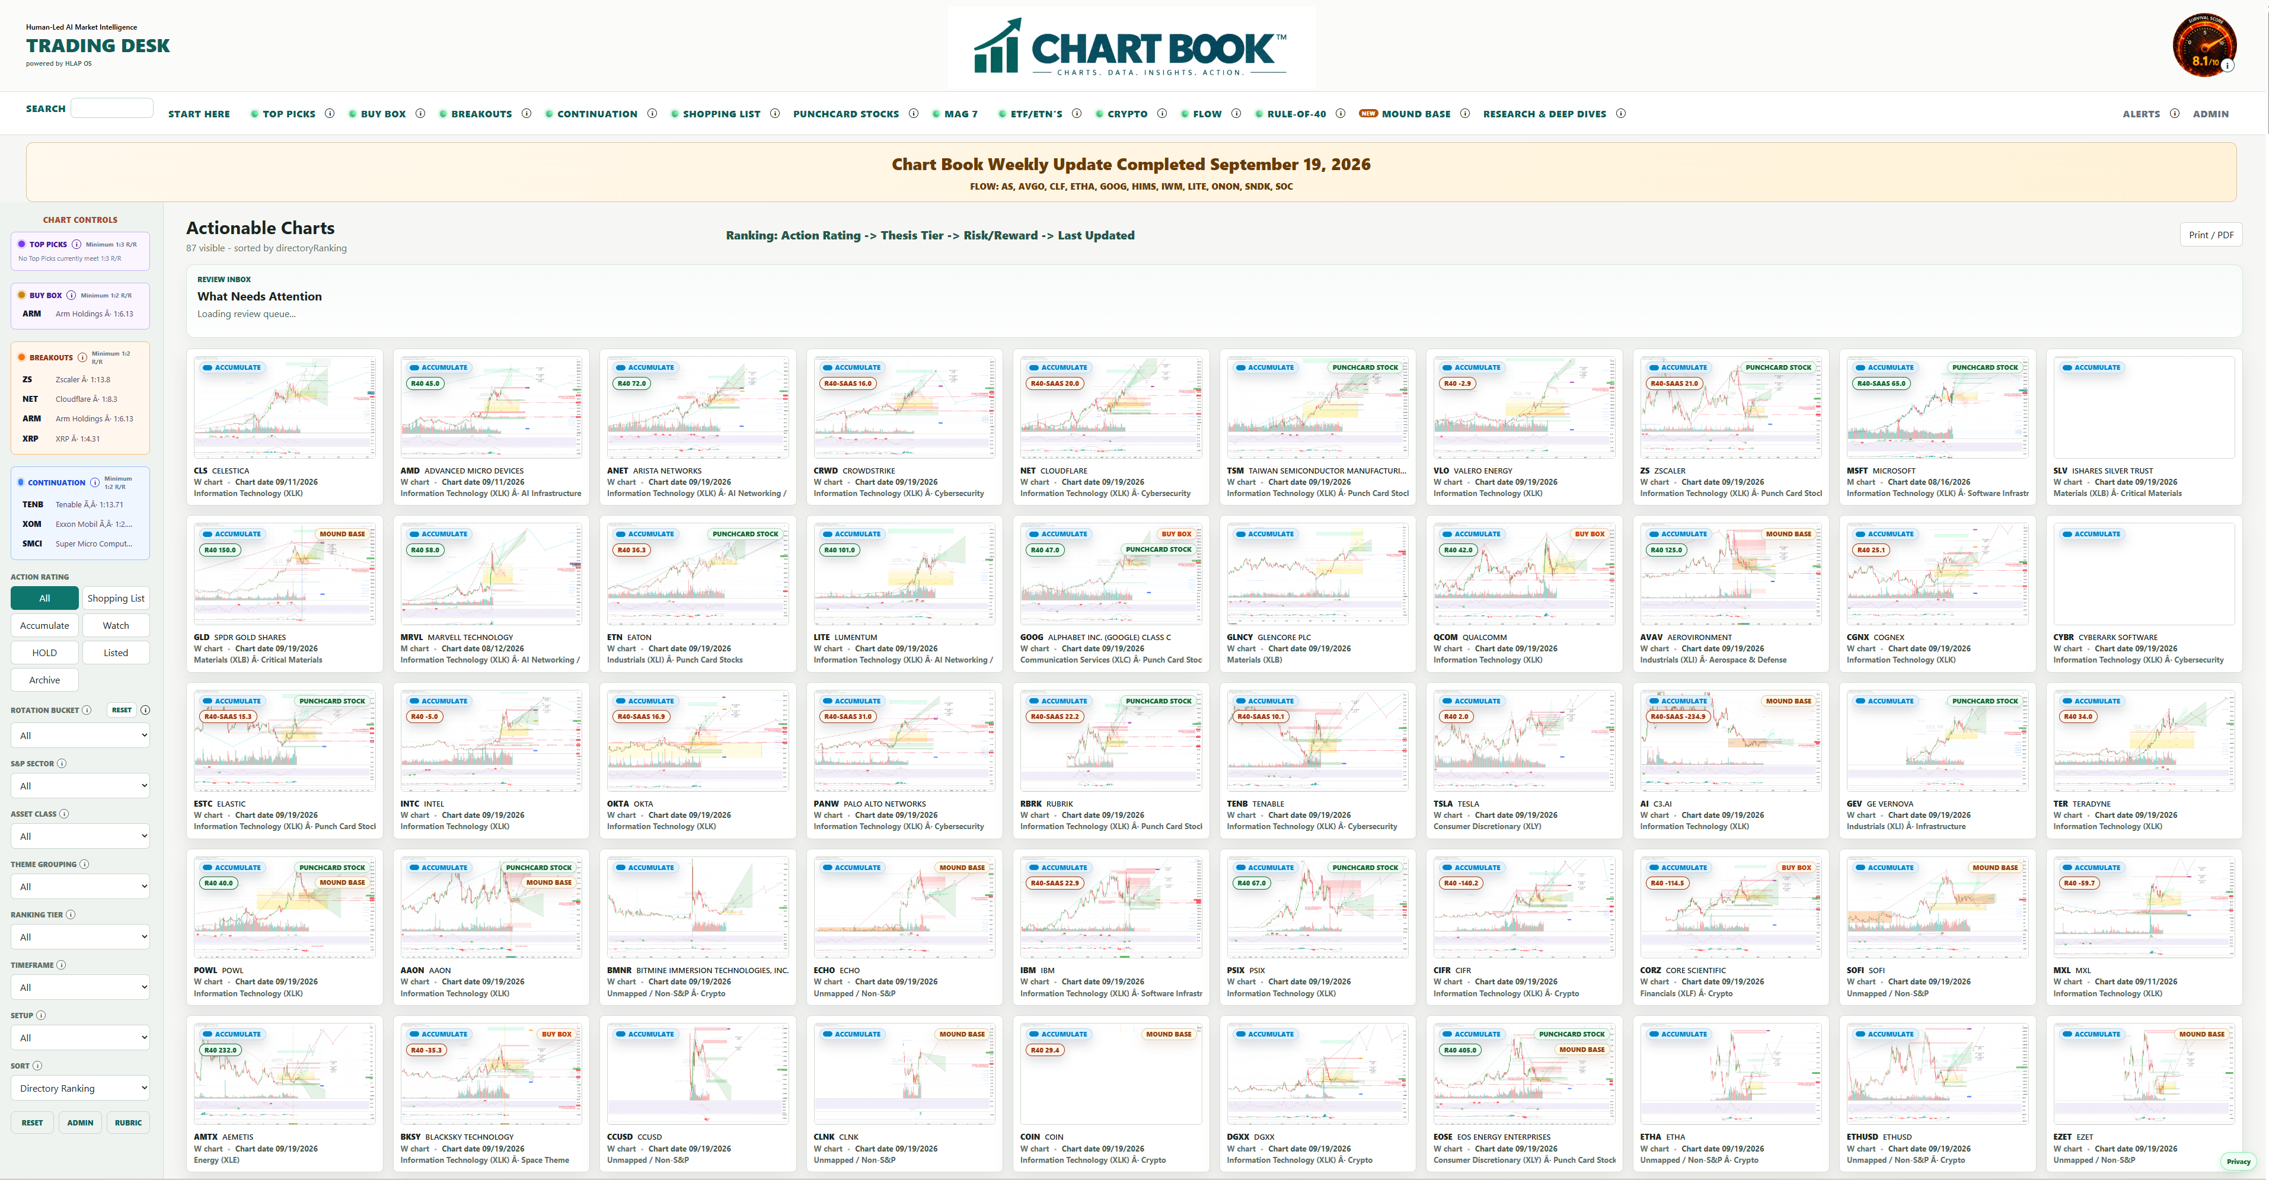Open info icon next to SHOPPING LIST nav

(774, 114)
